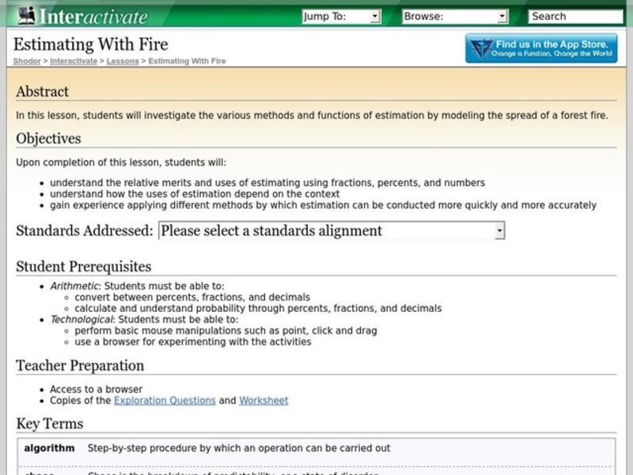The width and height of the screenshot is (633, 475).
Task: Click the Abstract section heading
Action: [x=41, y=92]
